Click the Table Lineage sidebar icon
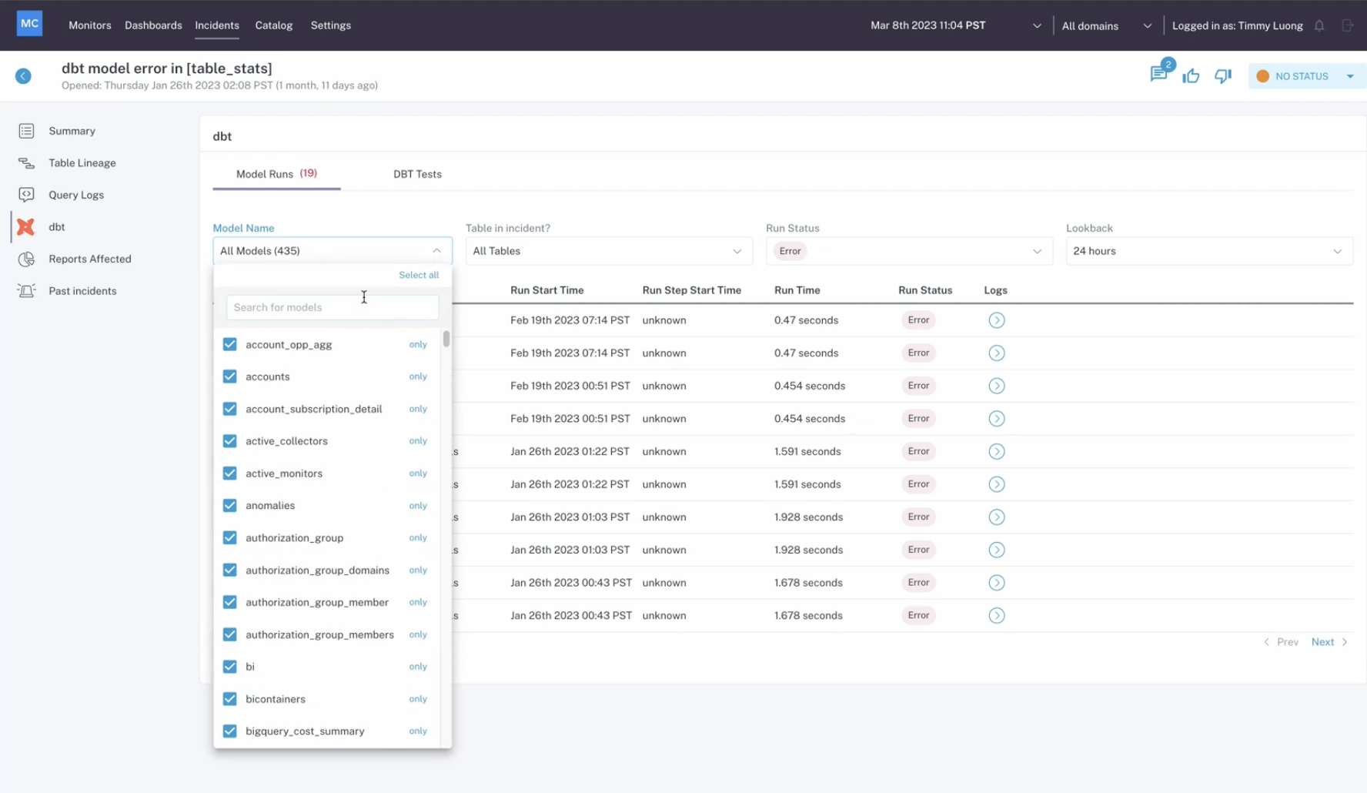This screenshot has width=1367, height=793. click(x=26, y=163)
